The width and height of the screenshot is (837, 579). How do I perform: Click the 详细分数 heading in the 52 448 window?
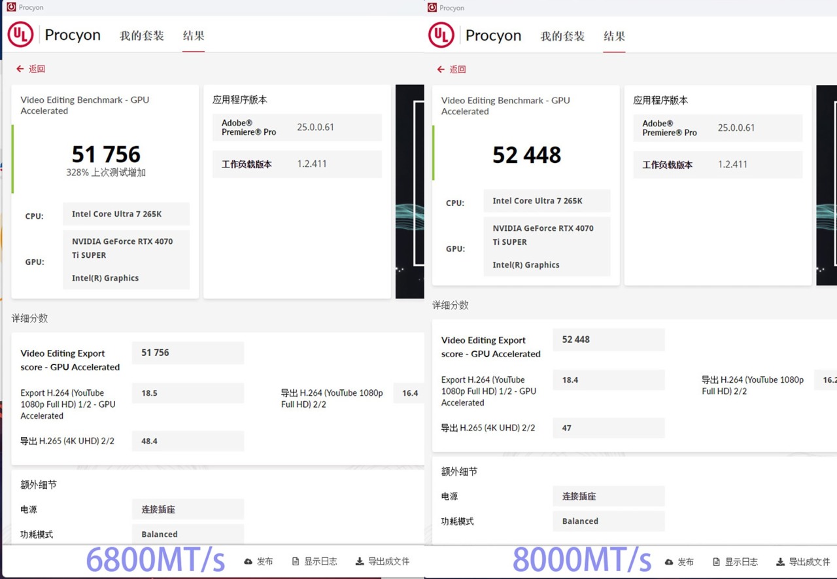(451, 305)
